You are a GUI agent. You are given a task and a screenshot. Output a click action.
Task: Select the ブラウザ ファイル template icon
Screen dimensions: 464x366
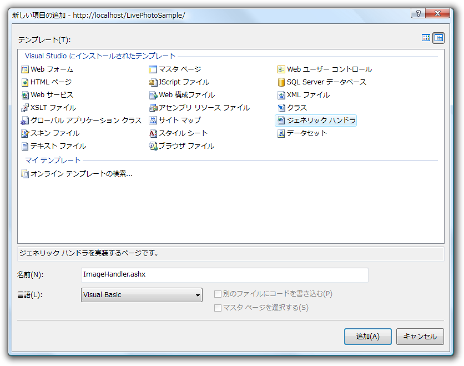153,146
